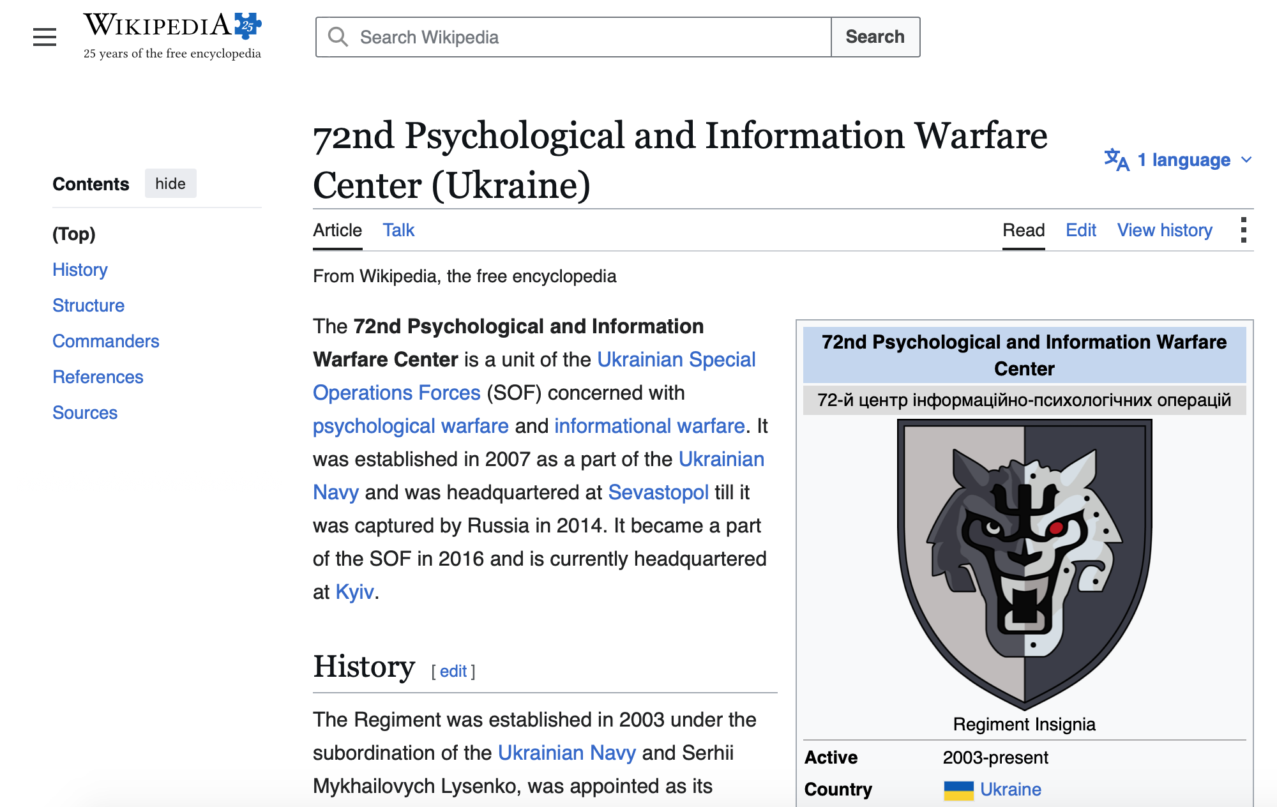Go to Commanders section in contents
Image resolution: width=1277 pixels, height=807 pixels.
[x=106, y=341]
